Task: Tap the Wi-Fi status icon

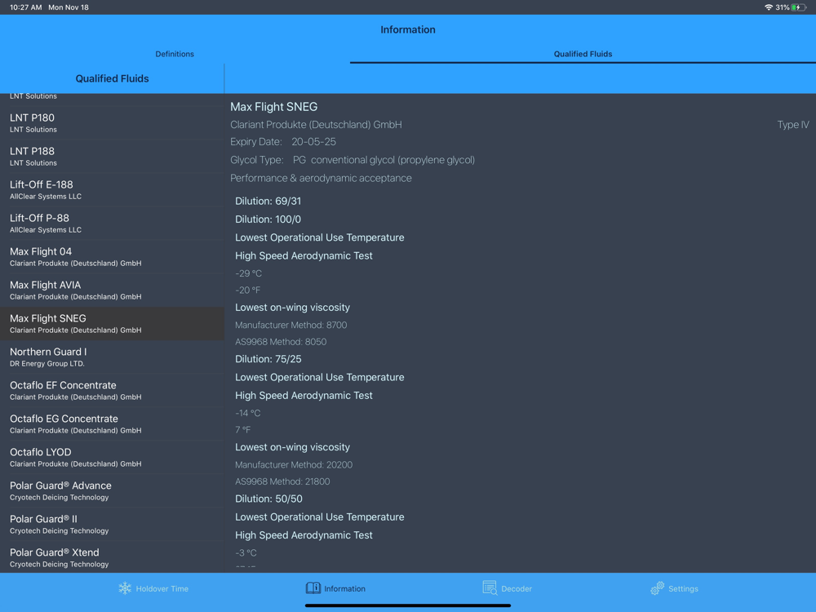Action: 768,7
